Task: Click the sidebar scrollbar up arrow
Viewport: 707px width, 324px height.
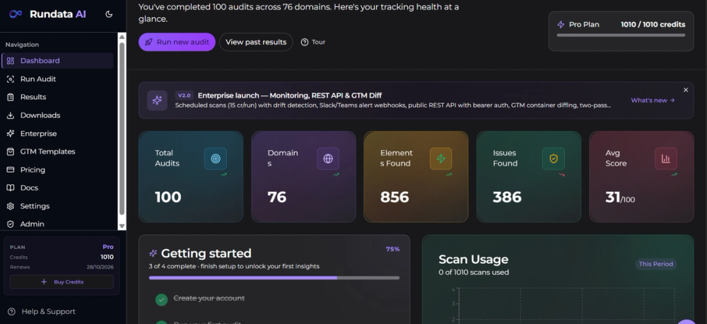Action: click(122, 37)
